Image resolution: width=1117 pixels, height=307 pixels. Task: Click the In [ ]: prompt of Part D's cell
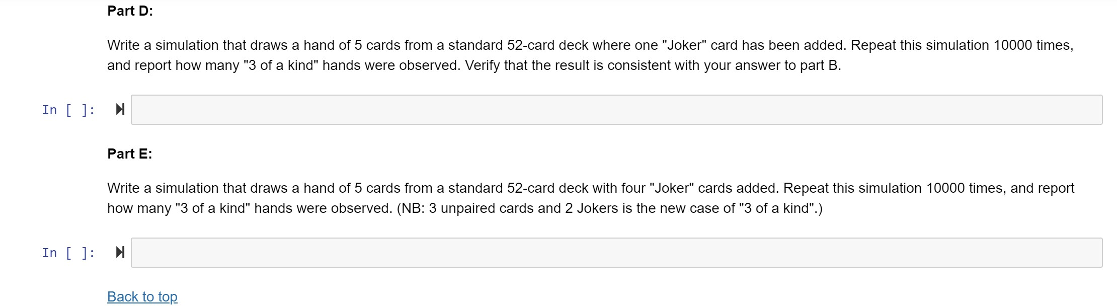point(67,109)
